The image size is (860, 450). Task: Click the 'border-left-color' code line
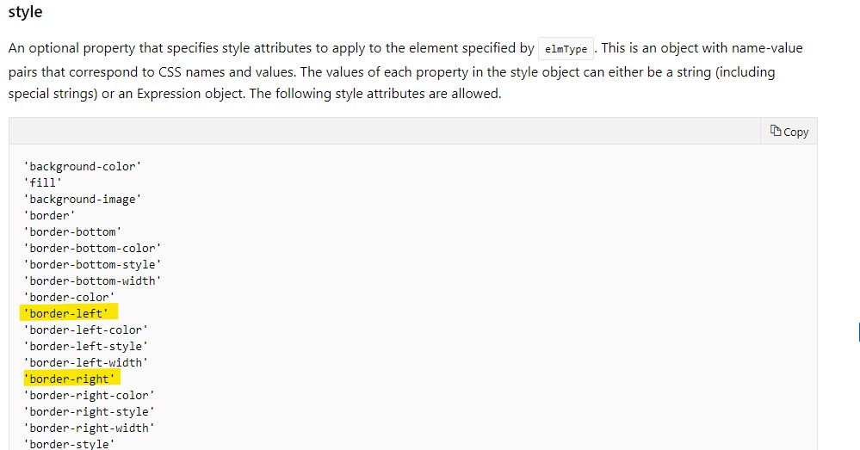pos(85,330)
